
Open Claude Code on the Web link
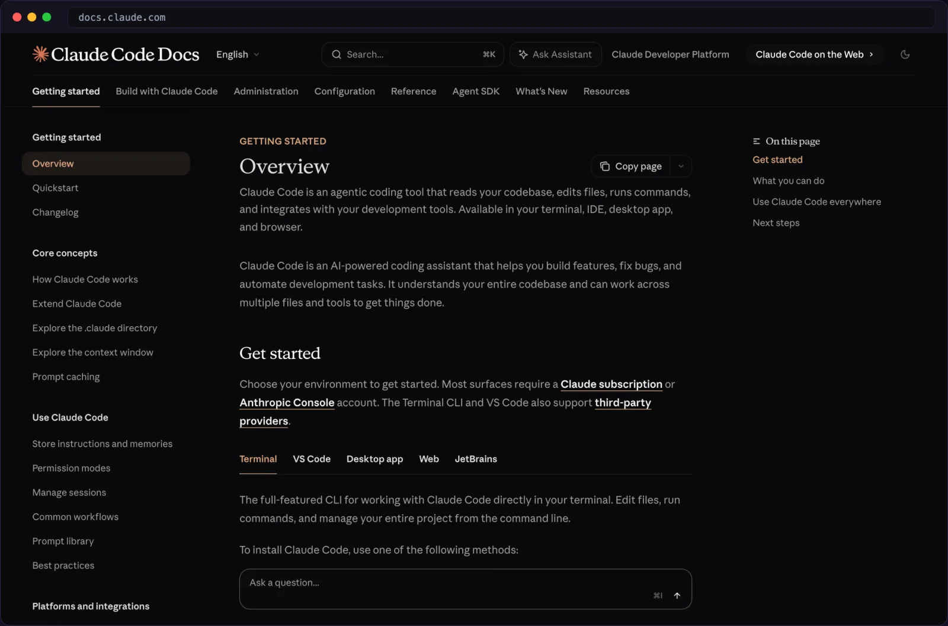[x=814, y=54]
